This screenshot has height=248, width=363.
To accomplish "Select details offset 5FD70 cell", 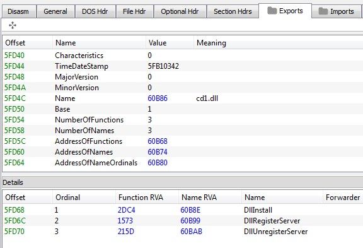I will tap(14, 232).
